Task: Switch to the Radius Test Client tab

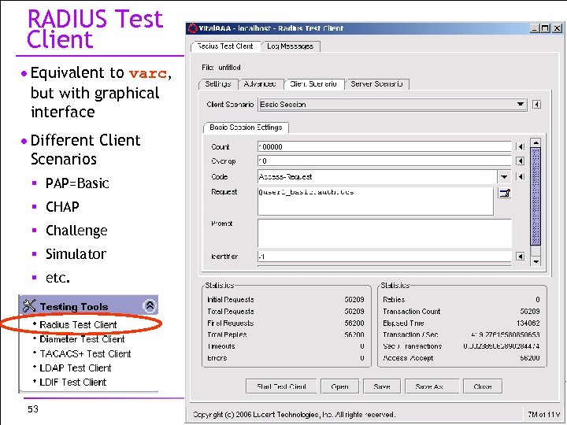Action: pyautogui.click(x=225, y=46)
